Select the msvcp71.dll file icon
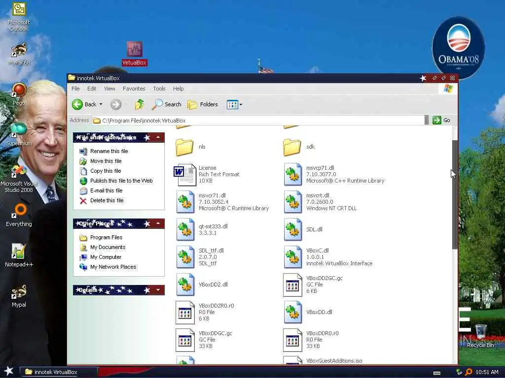Screen dimensions: 505x378 pos(293,174)
